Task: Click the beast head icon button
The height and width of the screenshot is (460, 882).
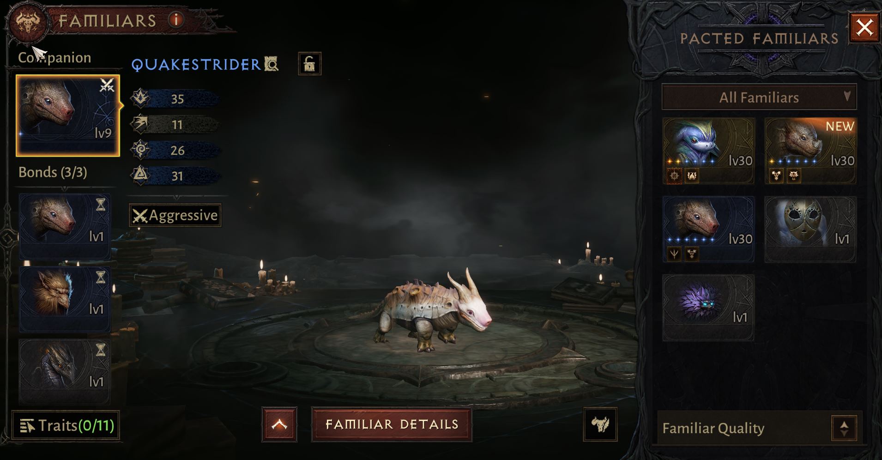Action: (600, 424)
